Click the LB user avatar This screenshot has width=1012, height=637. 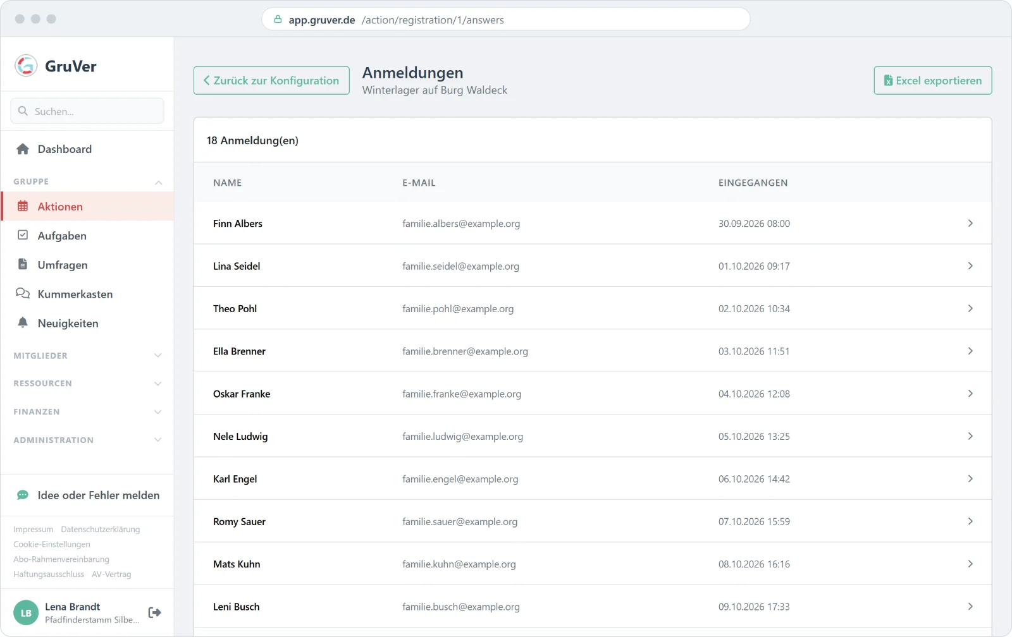(x=26, y=612)
